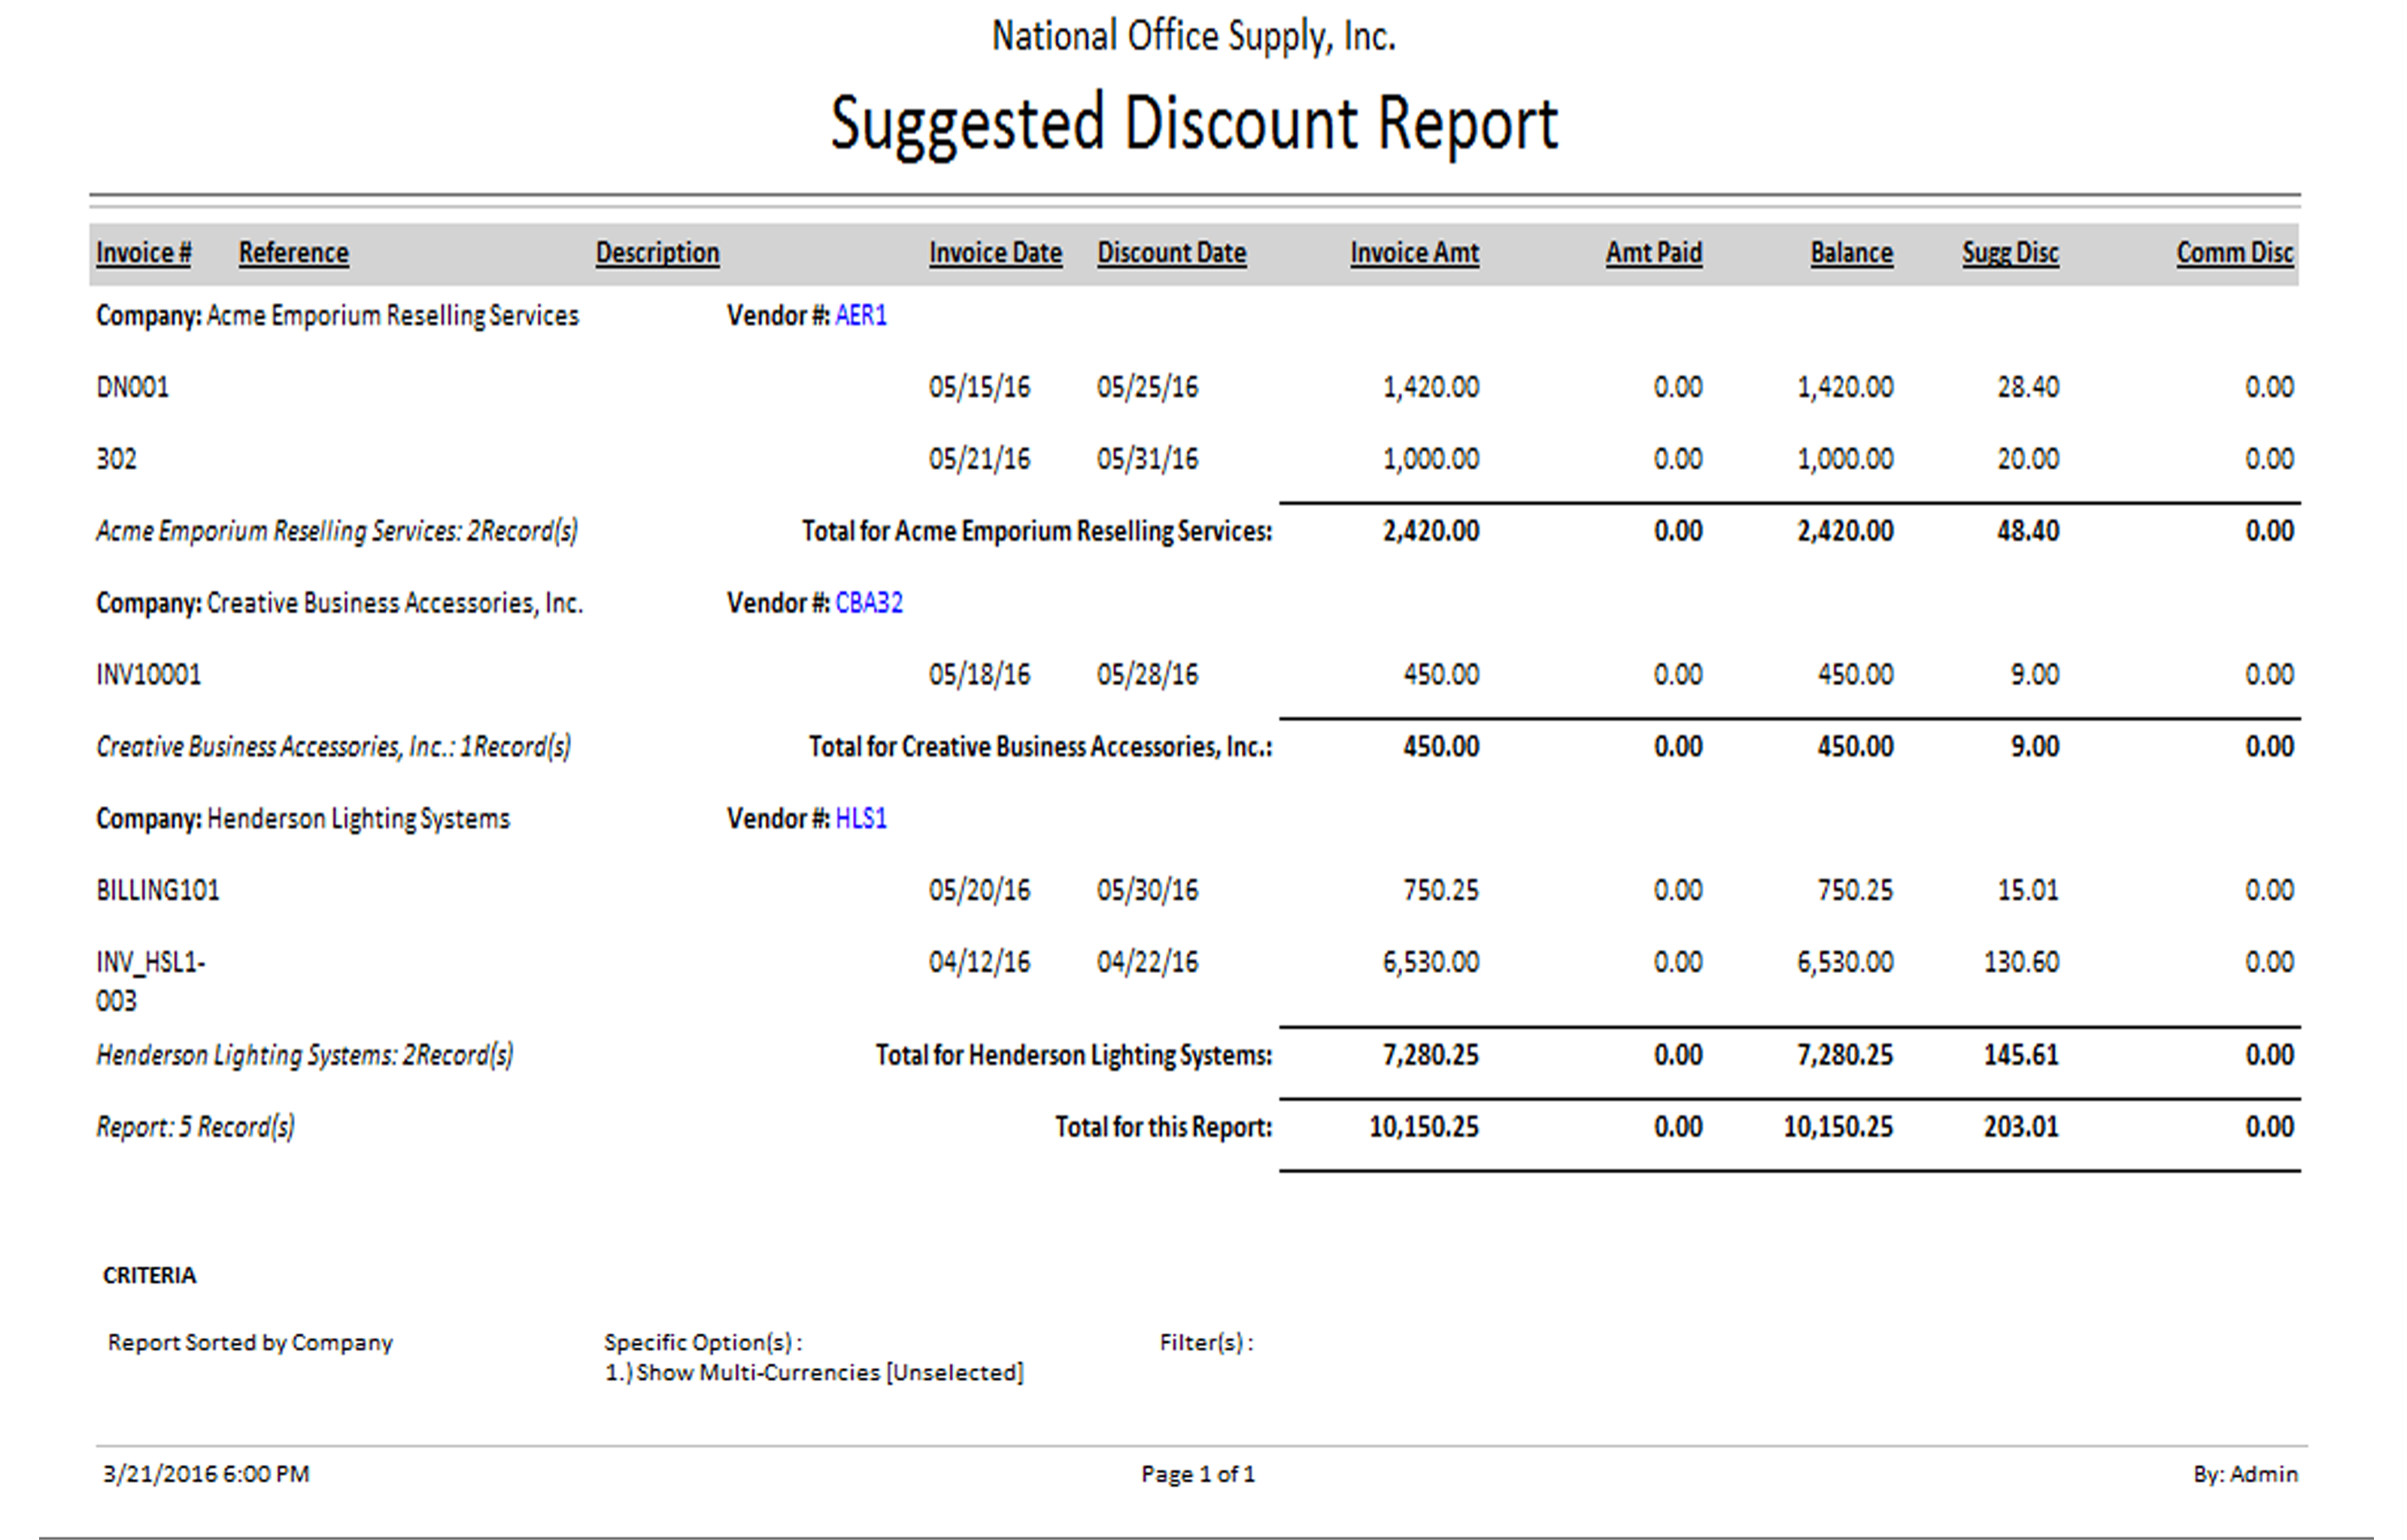
Task: Select invoice INV10001 row
Action: pos(148,675)
